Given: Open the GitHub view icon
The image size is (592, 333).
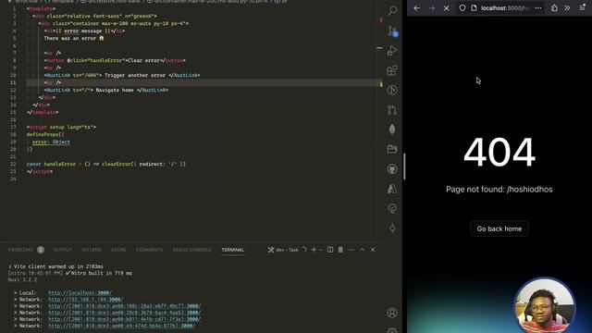Looking at the screenshot, I should point(392,169).
